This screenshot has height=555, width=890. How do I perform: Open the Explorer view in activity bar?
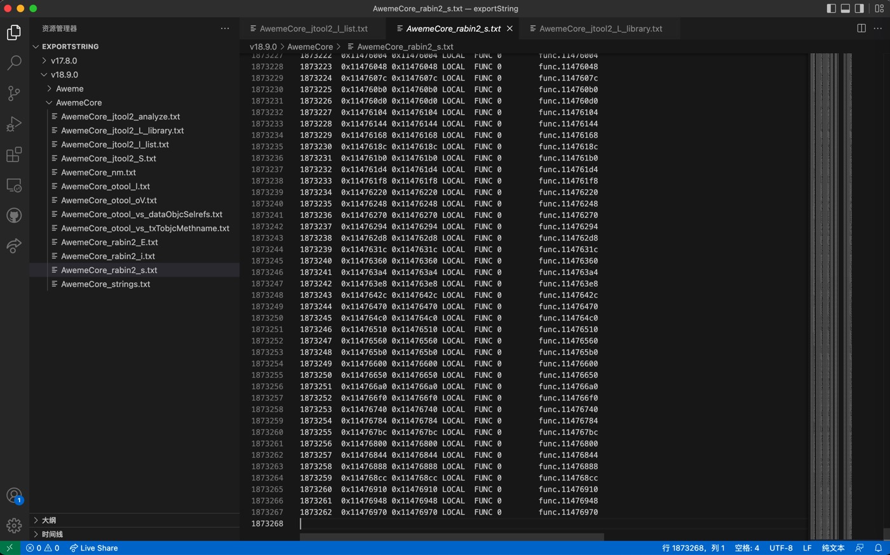(x=14, y=32)
